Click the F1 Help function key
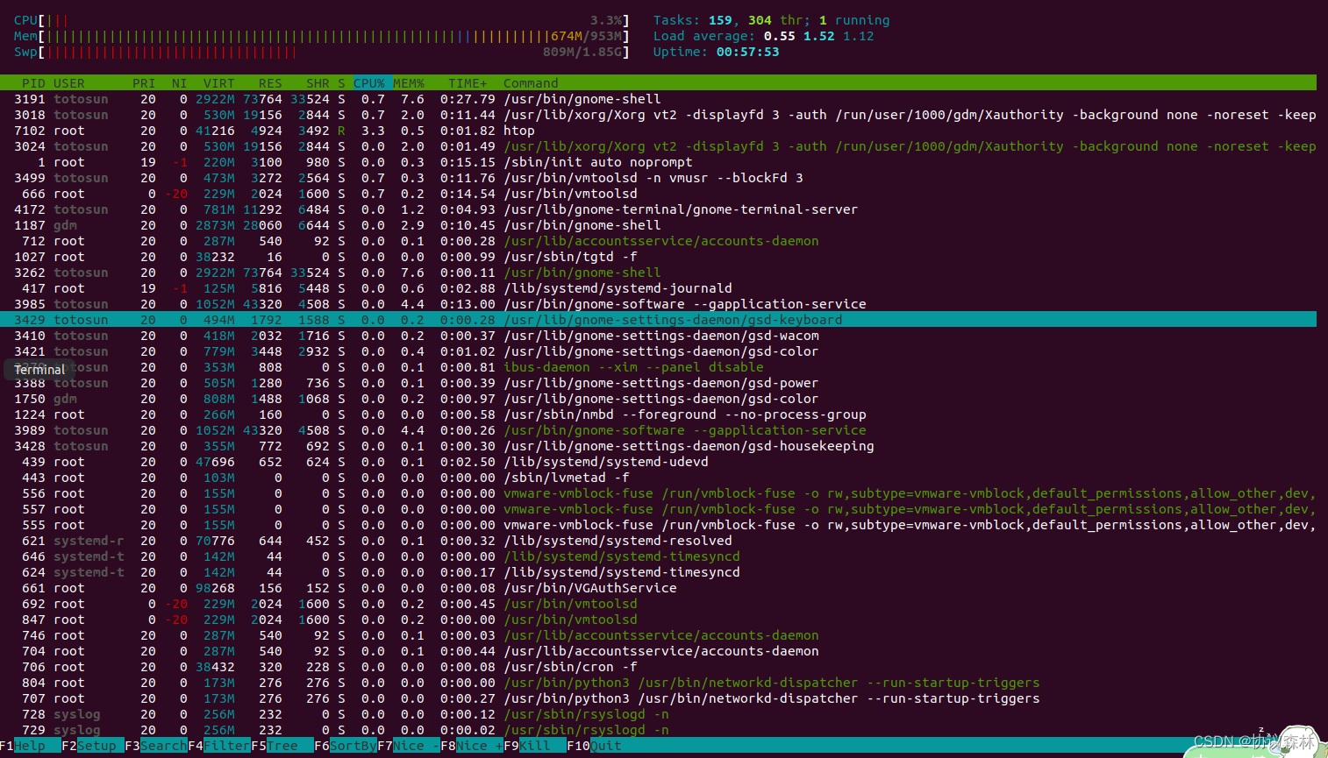This screenshot has width=1328, height=758. (31, 746)
